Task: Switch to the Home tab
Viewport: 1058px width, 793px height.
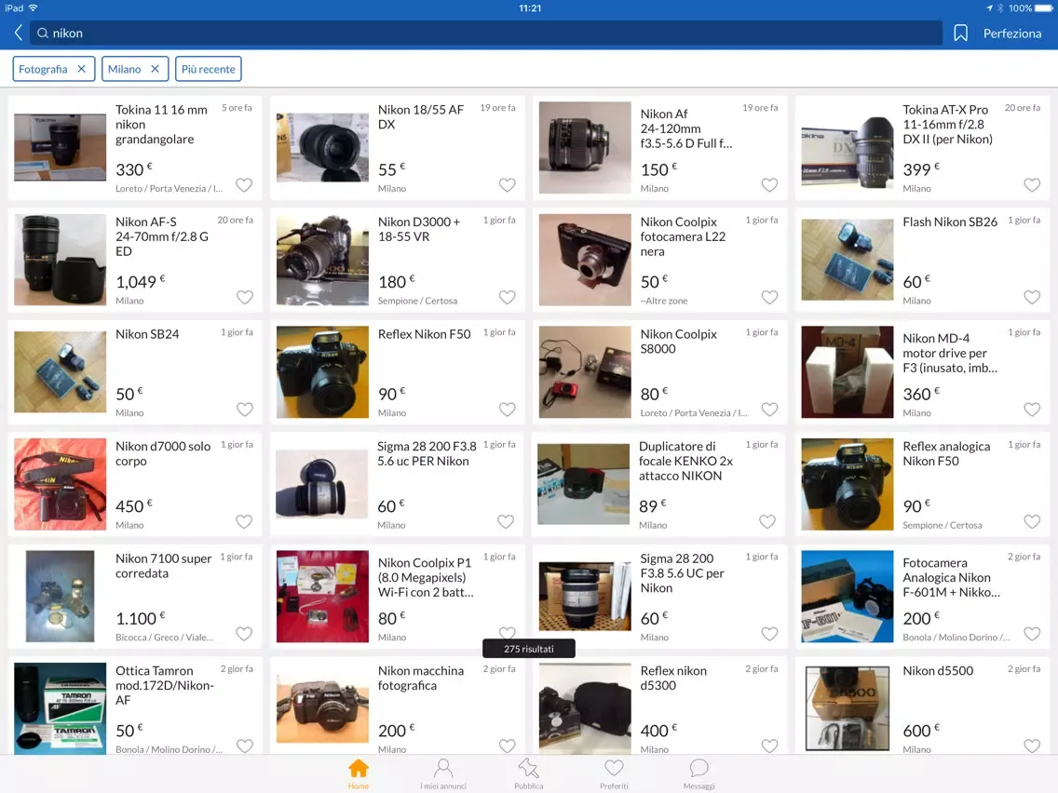Action: tap(359, 773)
